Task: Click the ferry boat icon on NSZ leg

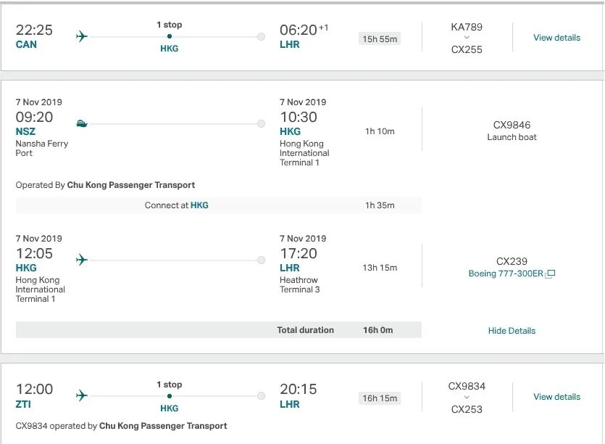Action: (x=81, y=123)
